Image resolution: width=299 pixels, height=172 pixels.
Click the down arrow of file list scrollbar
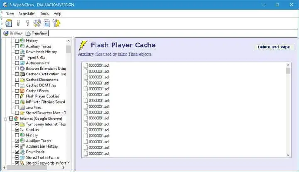(x=288, y=155)
